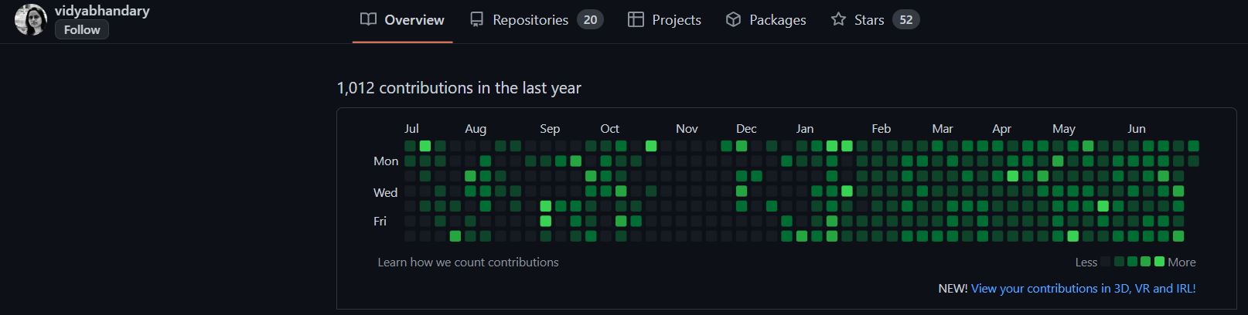Click the Oct month label
The height and width of the screenshot is (315, 1248).
(609, 129)
